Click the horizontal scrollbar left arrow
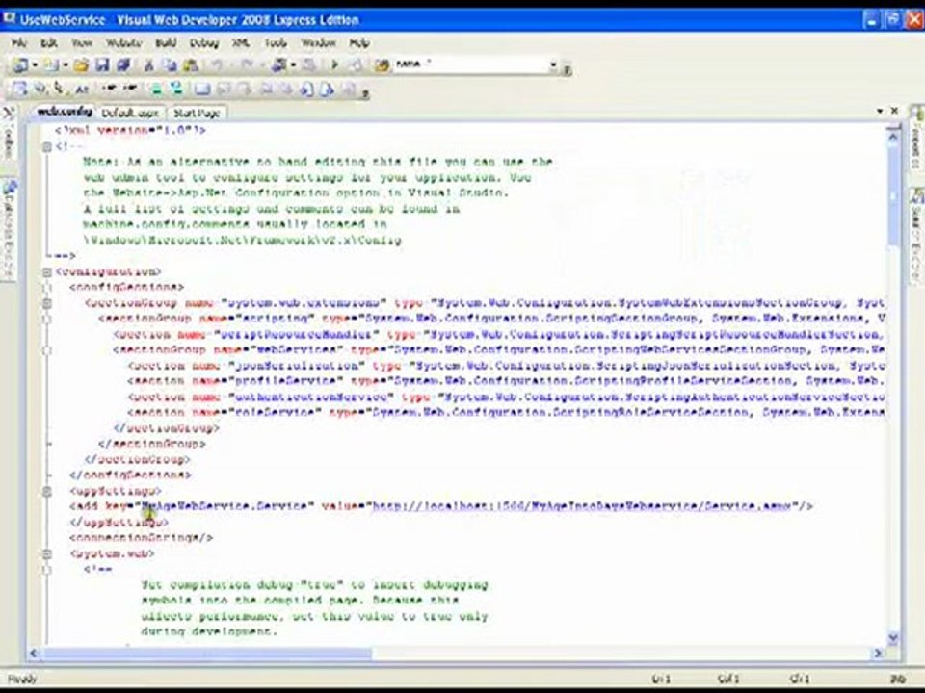925x693 pixels. (35, 653)
